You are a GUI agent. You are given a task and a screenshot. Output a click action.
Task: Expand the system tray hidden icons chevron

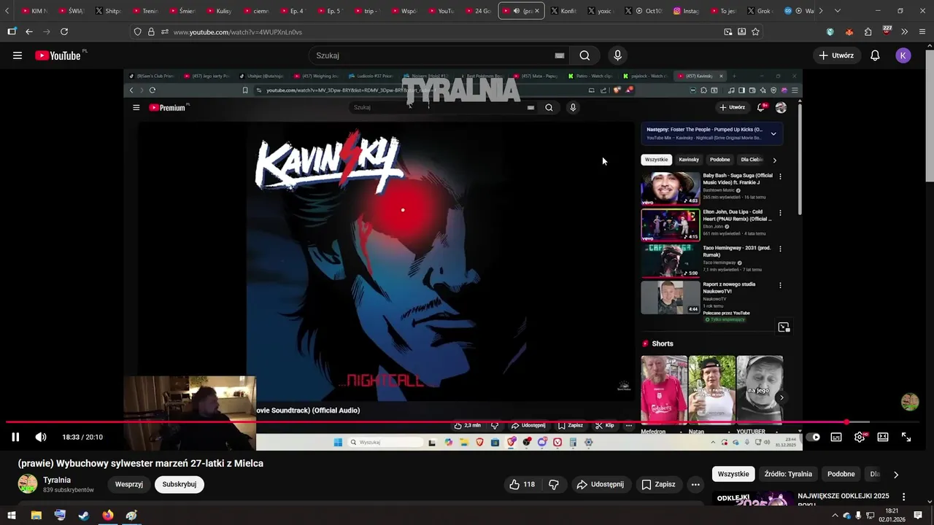[x=835, y=516]
